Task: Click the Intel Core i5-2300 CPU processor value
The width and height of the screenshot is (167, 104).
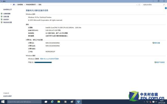Action: [63, 28]
